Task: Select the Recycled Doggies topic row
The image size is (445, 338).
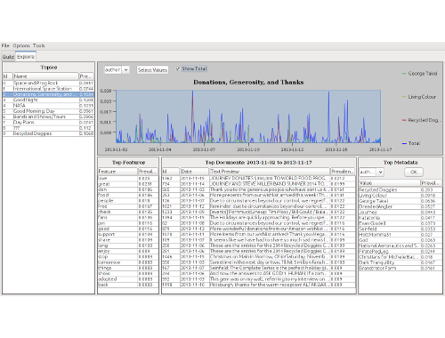Action: [x=48, y=133]
